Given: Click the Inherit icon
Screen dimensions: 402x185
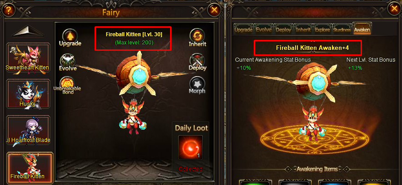Looking at the screenshot, I should click(x=197, y=35).
